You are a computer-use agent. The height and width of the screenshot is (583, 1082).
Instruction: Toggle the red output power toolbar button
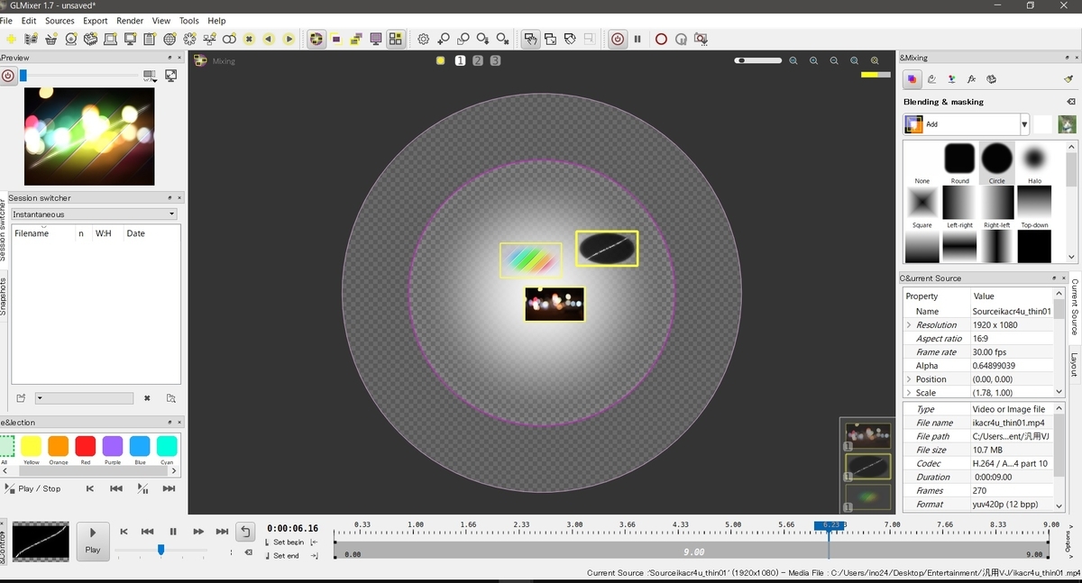coord(618,39)
